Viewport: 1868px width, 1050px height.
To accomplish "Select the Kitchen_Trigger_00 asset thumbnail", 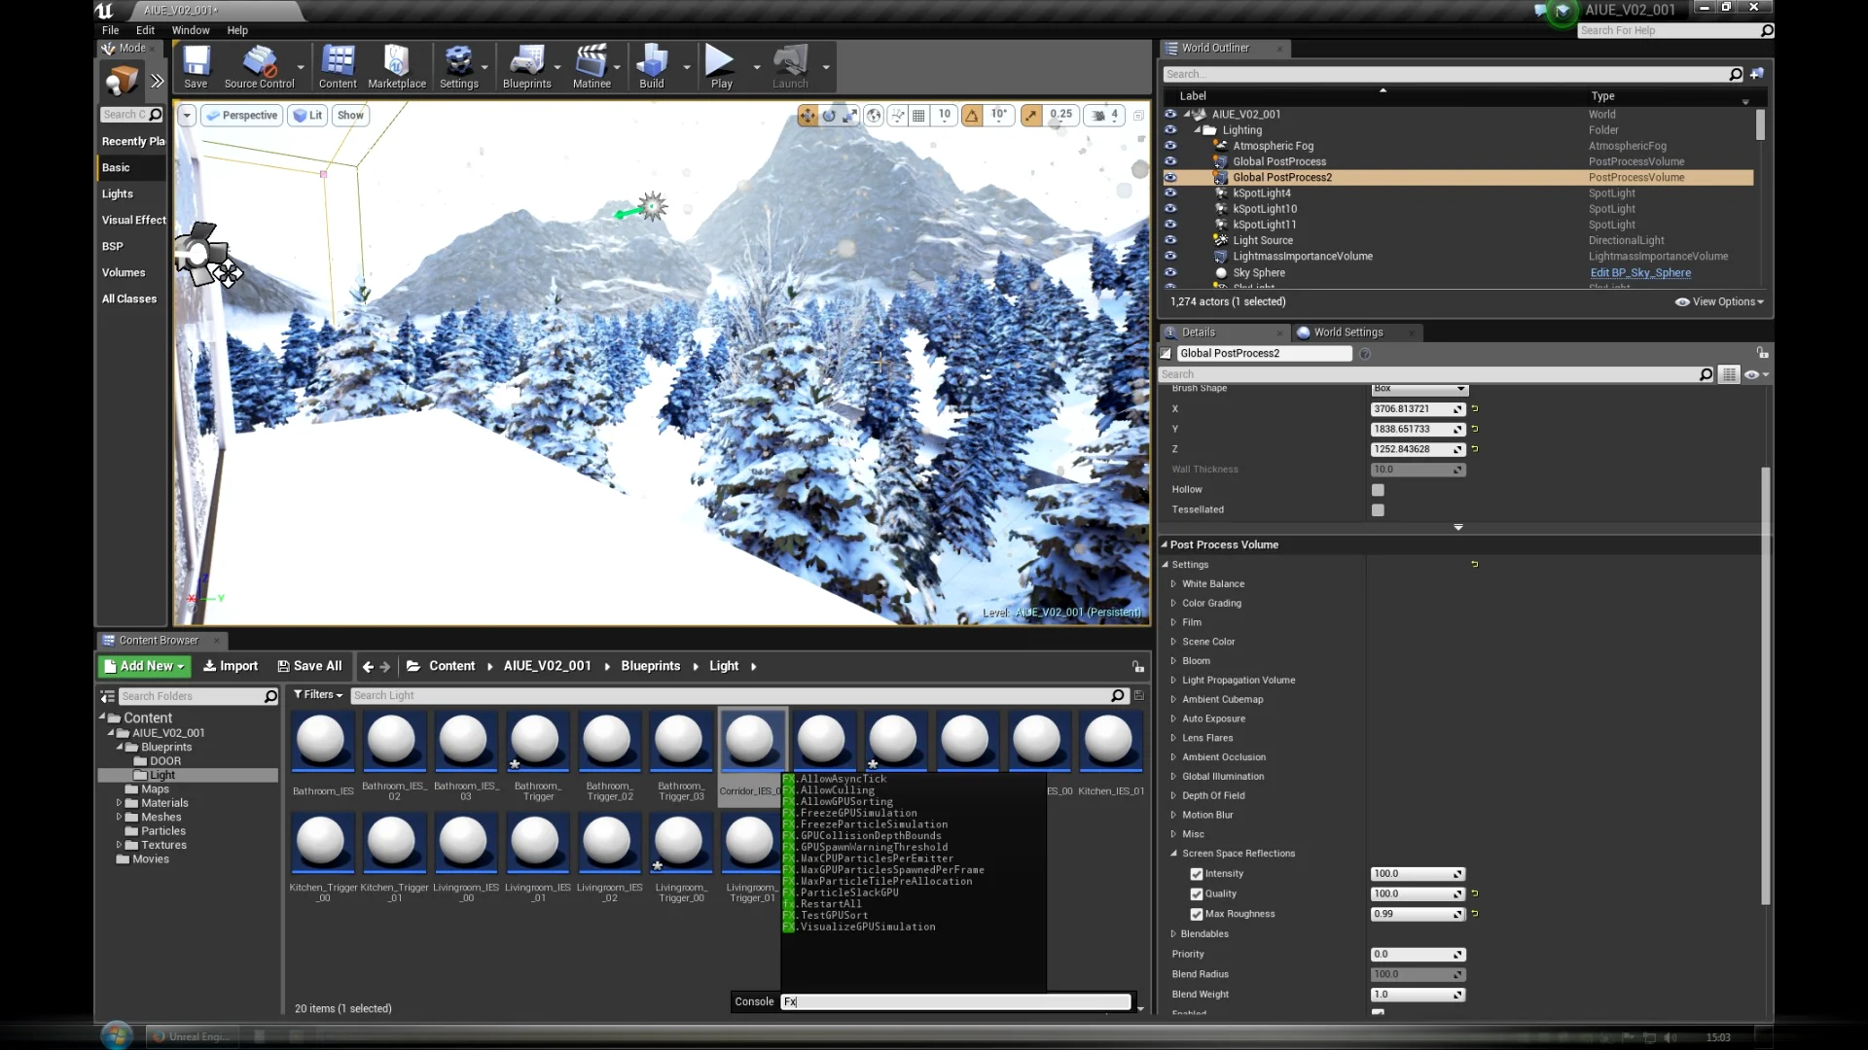I will [x=321, y=843].
